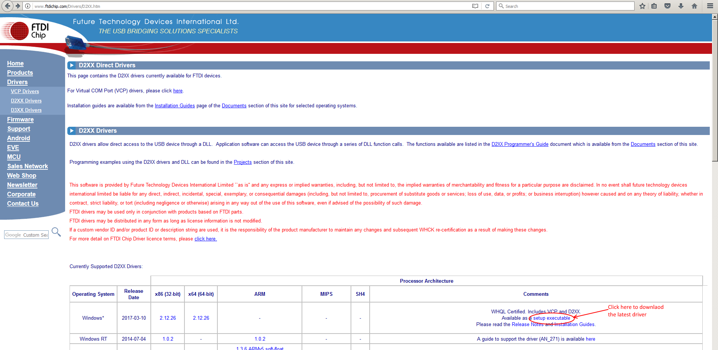This screenshot has width=718, height=350.
Task: Click the Google Custom Search field
Action: (26, 235)
